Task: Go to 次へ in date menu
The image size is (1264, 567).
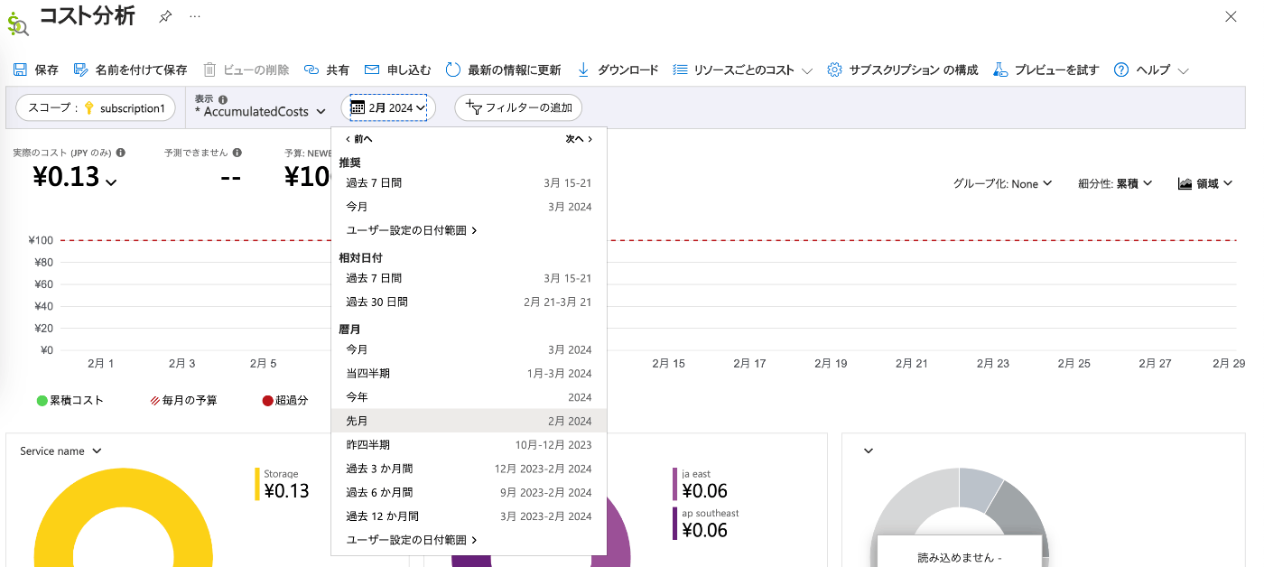Action: click(x=579, y=139)
